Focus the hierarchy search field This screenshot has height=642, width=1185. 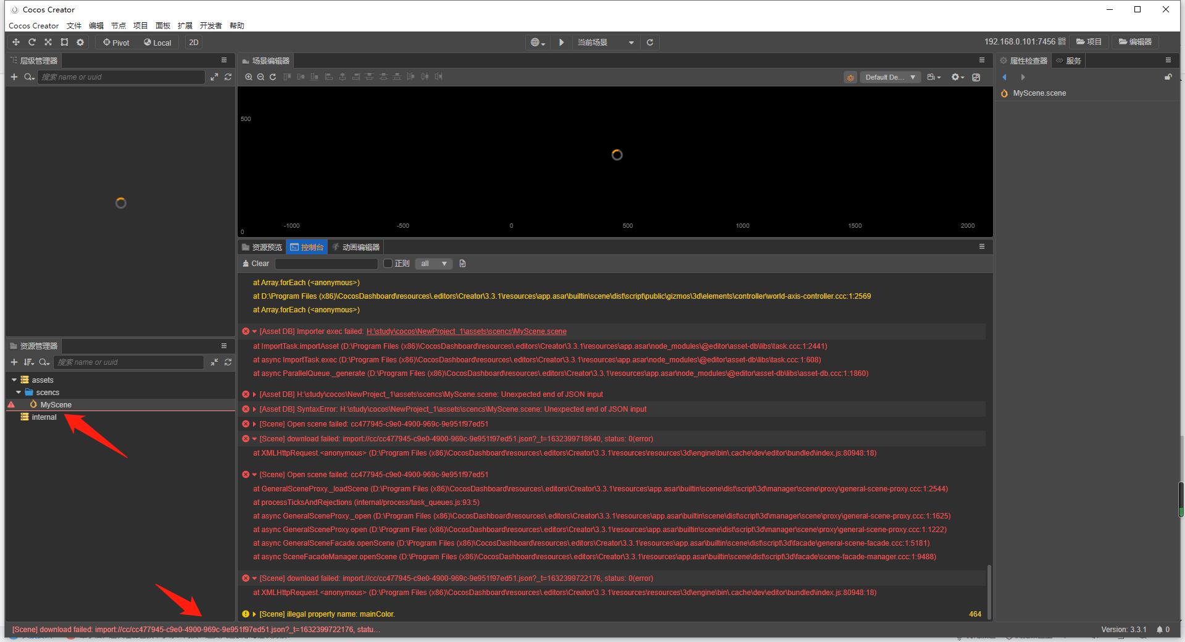pos(121,77)
